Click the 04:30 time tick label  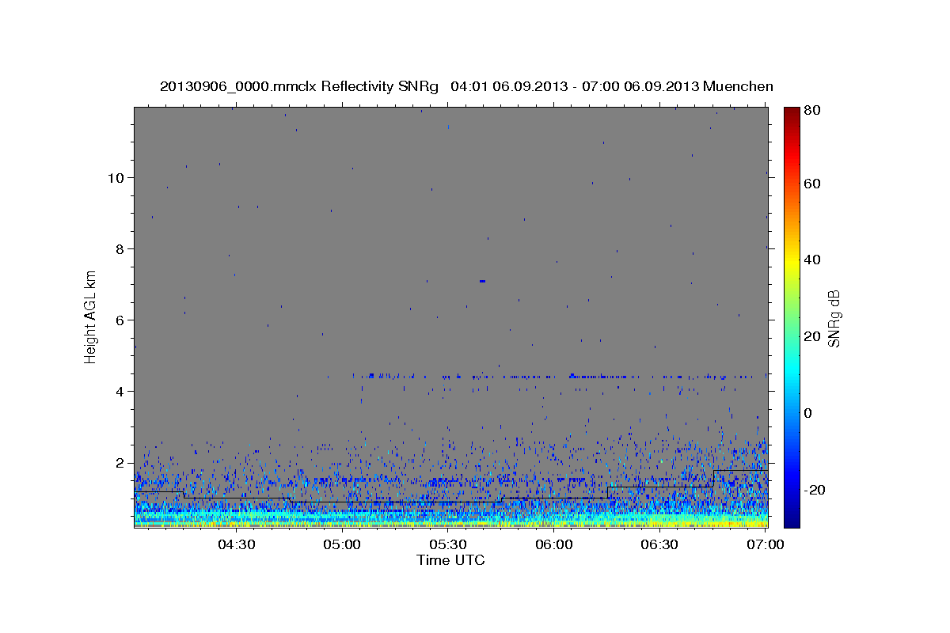click(236, 544)
